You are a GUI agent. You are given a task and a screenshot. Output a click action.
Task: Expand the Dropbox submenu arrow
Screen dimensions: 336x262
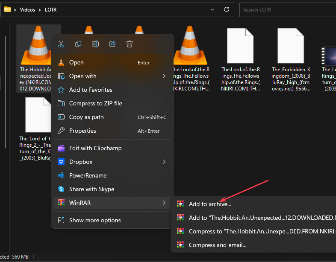(x=164, y=162)
